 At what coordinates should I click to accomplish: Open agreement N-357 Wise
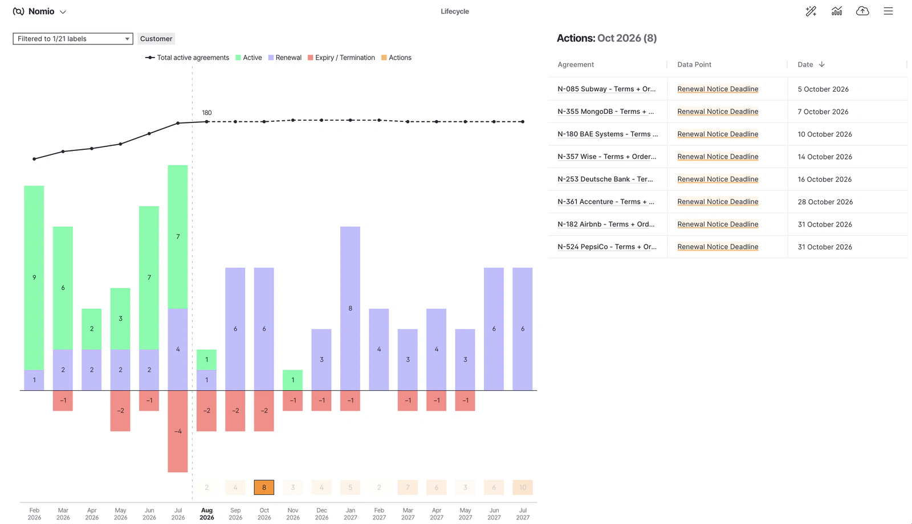(607, 157)
